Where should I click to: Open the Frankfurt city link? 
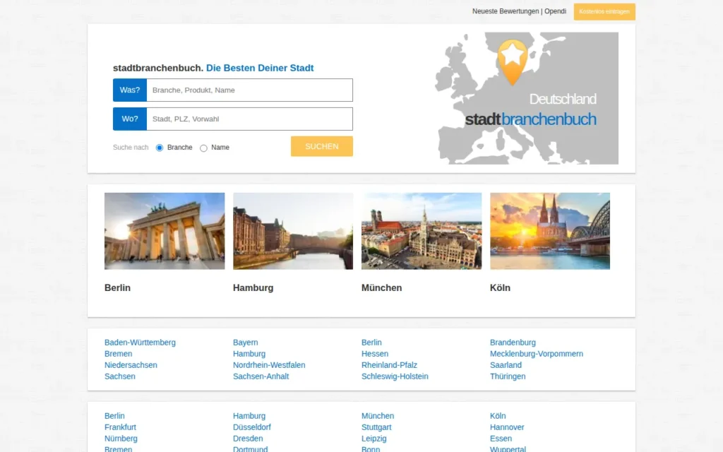click(x=120, y=427)
